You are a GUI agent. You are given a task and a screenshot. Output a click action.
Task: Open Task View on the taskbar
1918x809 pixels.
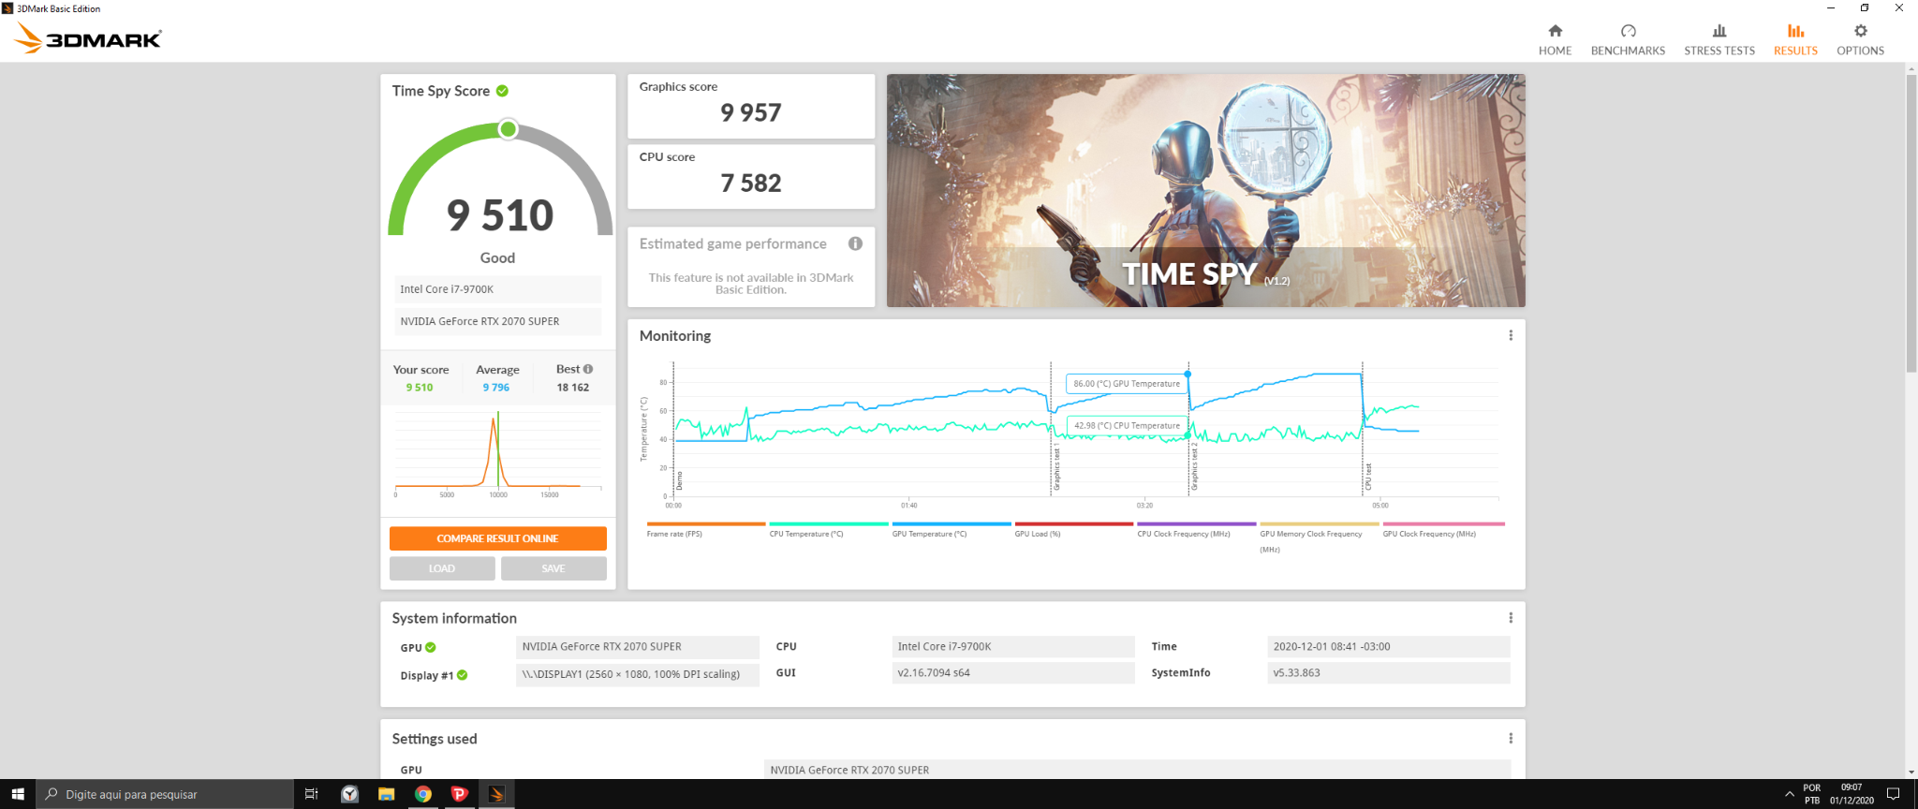(x=312, y=794)
